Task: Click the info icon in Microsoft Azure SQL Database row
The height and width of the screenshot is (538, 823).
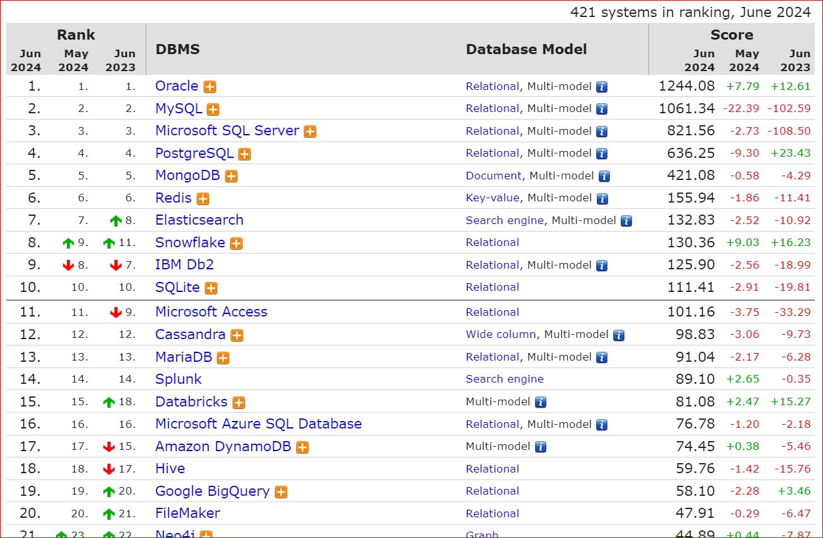Action: [602, 425]
